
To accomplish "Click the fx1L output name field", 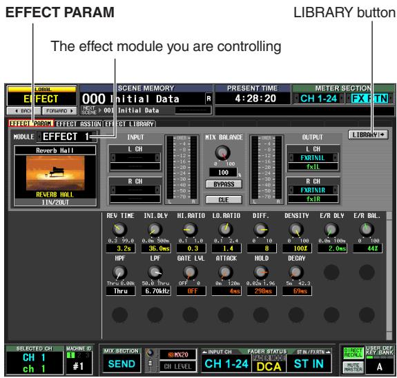I will pos(313,166).
